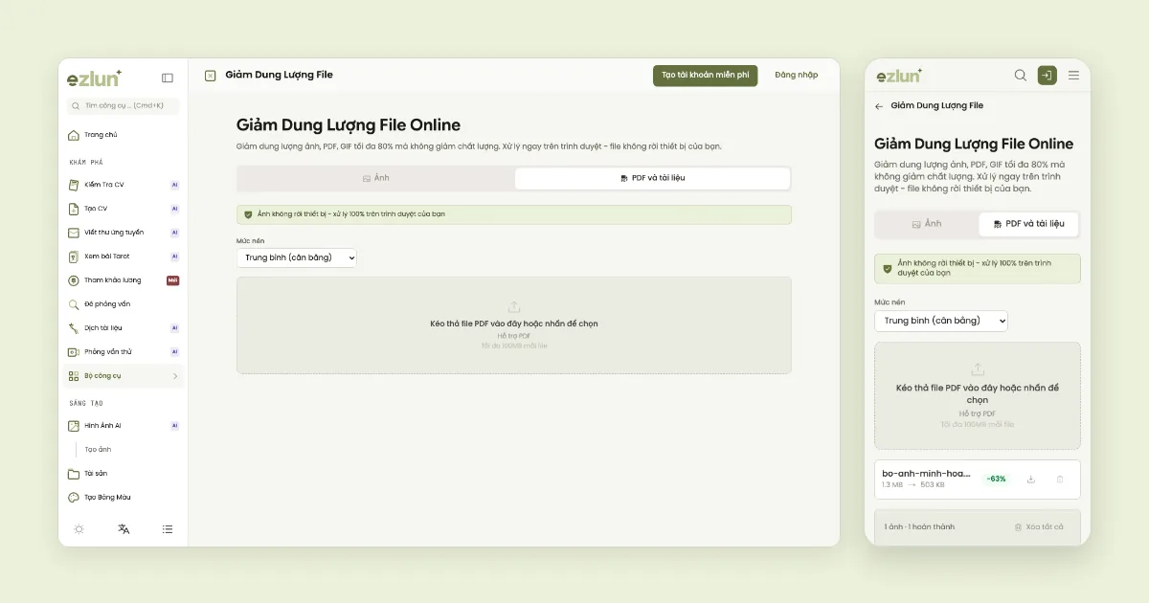Screen dimensions: 1149x603
Task: Click the sidebar search field "Tìm công cụ"
Action: pyautogui.click(x=122, y=105)
